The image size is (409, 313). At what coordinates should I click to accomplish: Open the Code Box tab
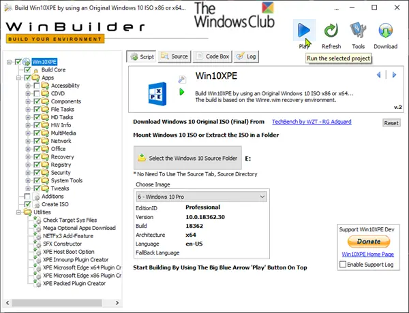point(212,56)
